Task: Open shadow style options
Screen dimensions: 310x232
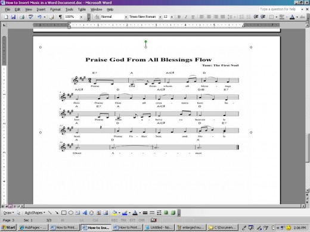Action: pos(166,212)
